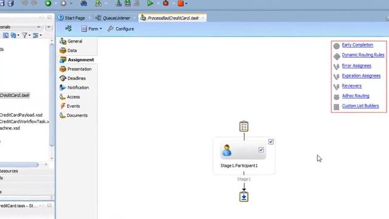389x219 pixels.
Task: Click the Debug bug icon
Action: click(x=165, y=3)
